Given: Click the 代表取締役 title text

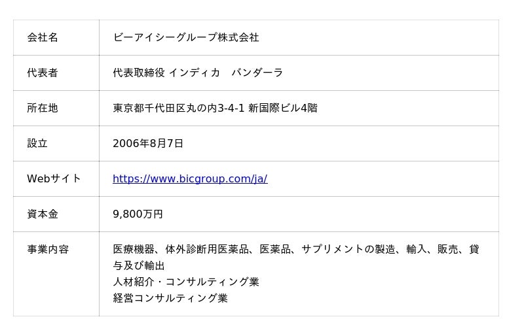Looking at the screenshot, I should pos(139,73).
